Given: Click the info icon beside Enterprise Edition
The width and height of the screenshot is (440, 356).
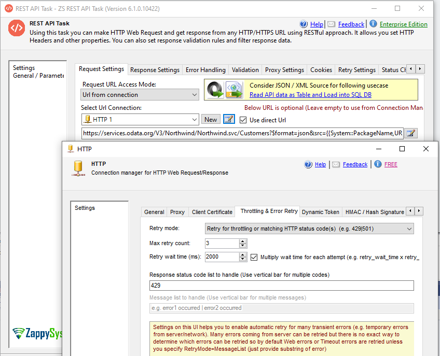Looking at the screenshot, I should pos(373,24).
